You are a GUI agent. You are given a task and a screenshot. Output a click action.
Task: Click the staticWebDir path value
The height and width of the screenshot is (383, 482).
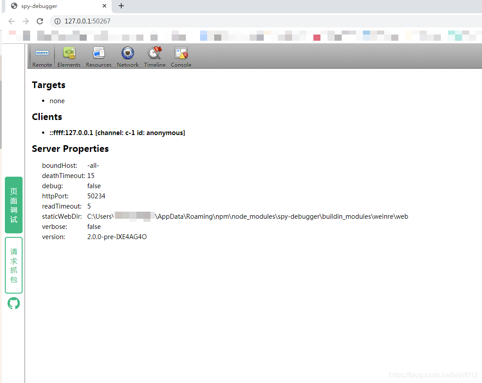tap(248, 217)
